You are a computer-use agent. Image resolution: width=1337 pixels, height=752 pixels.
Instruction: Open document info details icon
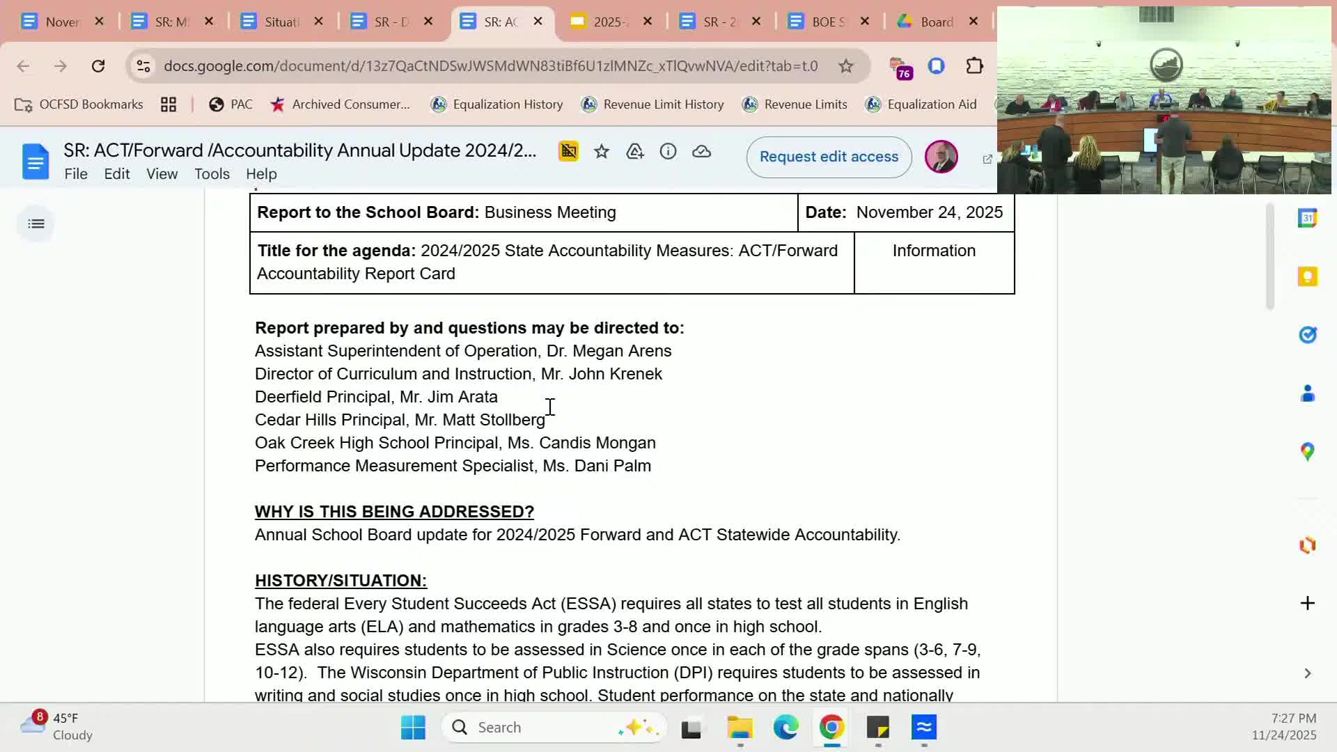tap(668, 152)
